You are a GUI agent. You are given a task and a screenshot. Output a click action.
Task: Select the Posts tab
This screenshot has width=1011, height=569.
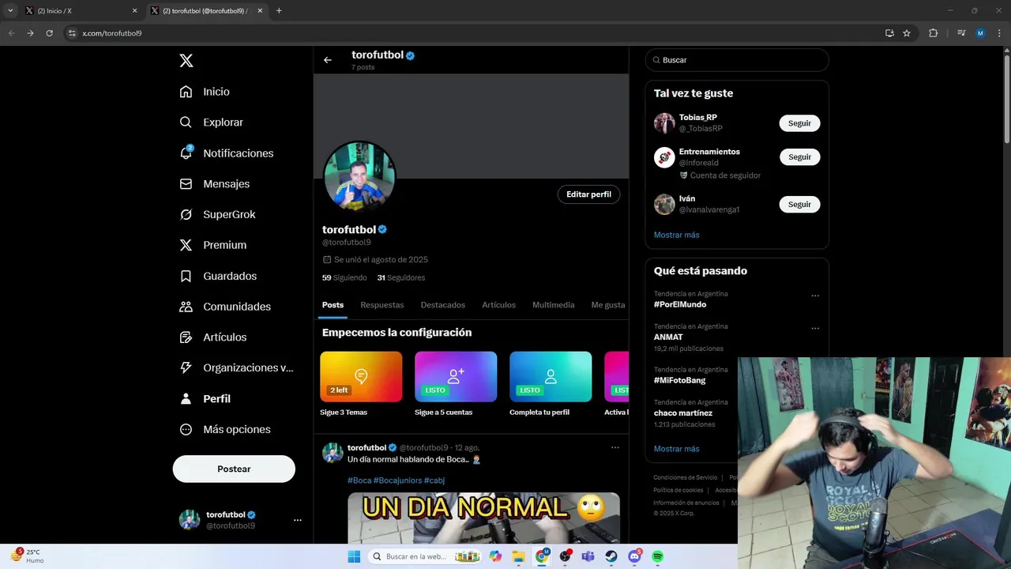click(333, 305)
